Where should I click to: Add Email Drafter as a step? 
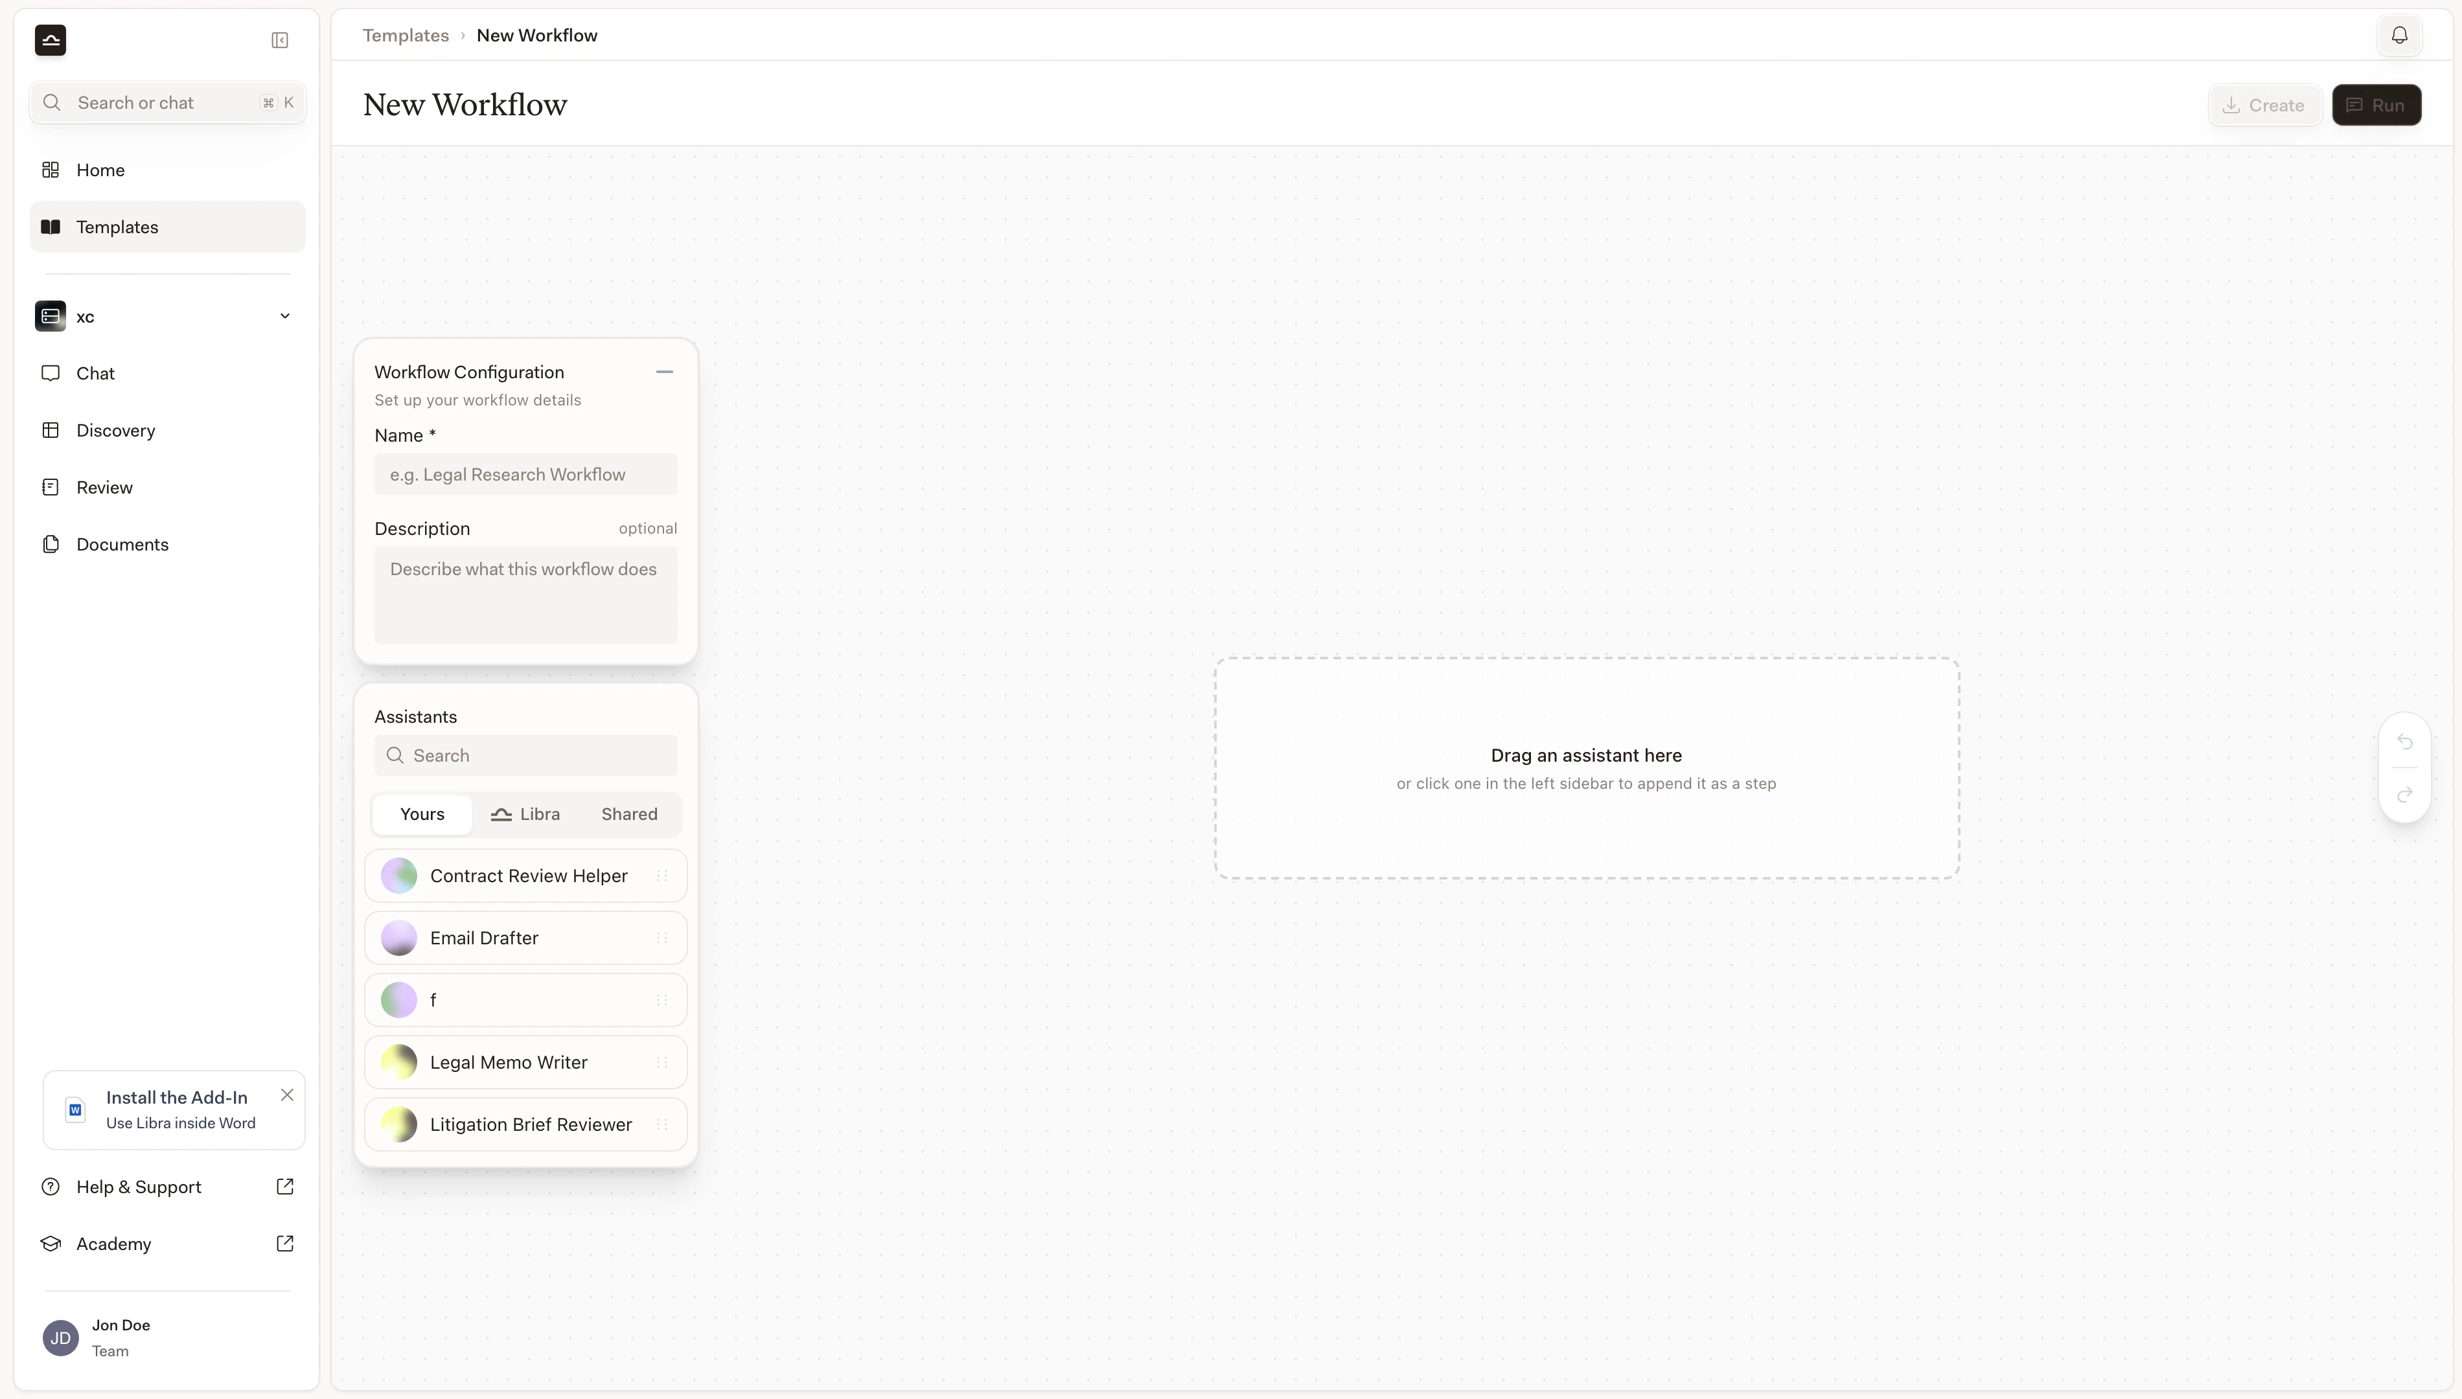pyautogui.click(x=525, y=938)
